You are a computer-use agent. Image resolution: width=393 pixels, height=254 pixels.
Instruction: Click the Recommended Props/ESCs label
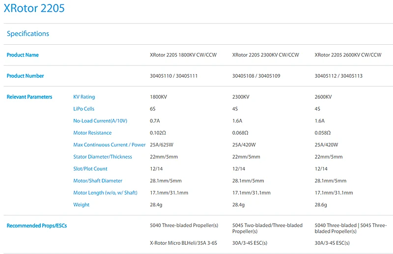point(36,226)
